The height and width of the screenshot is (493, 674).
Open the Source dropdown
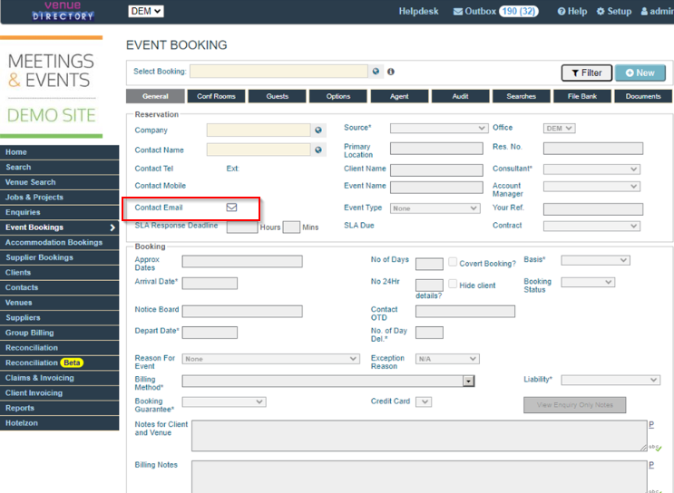pyautogui.click(x=439, y=128)
